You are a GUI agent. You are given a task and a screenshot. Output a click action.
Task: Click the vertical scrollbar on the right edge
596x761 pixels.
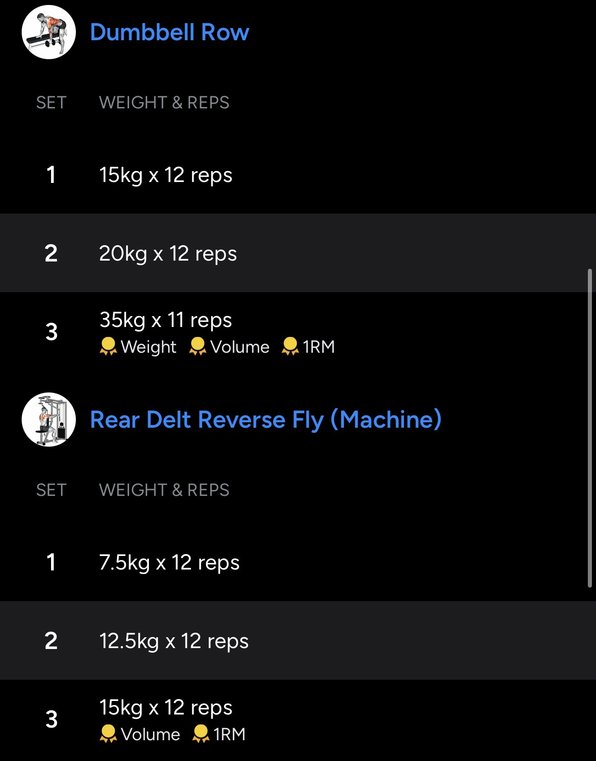[589, 428]
